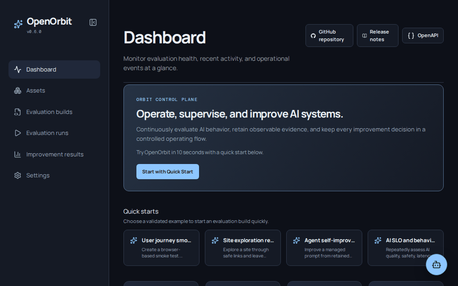Click the Improvement results bar chart icon
Image resolution: width=458 pixels, height=286 pixels.
[17, 154]
